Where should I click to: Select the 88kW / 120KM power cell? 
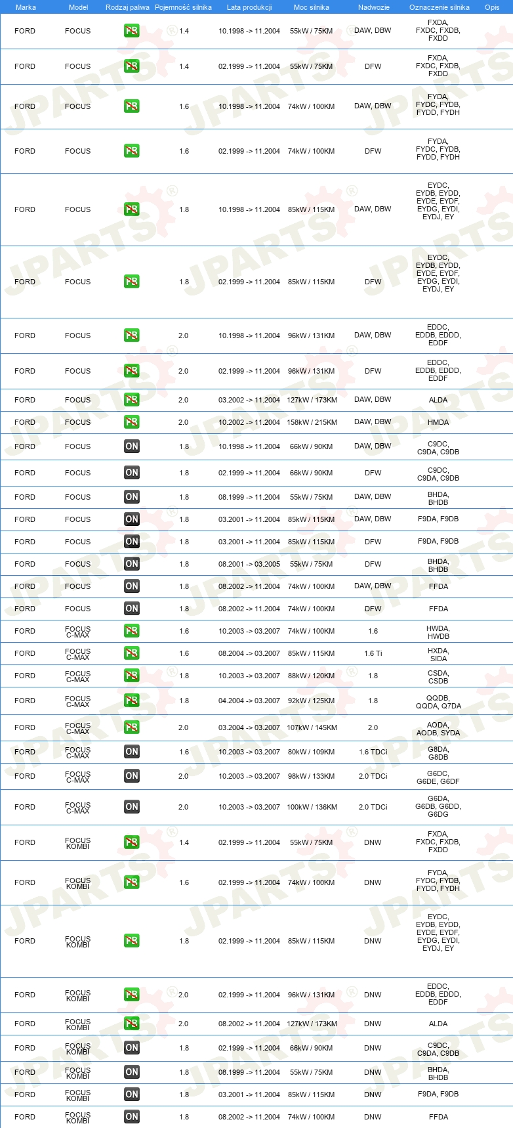tap(312, 676)
